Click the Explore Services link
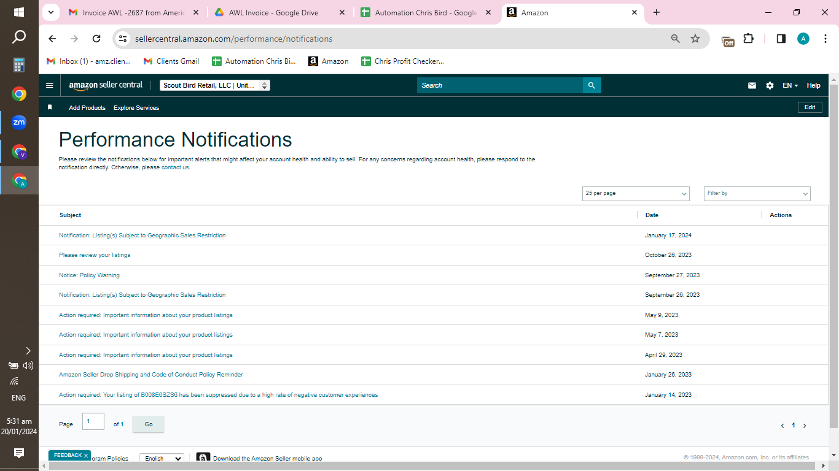839x471 pixels. (136, 108)
